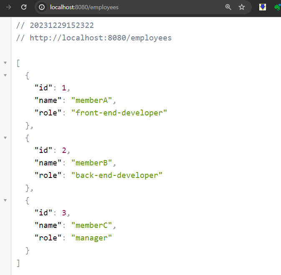The width and height of the screenshot is (281, 275).
Task: Collapse the memberC object
Action: point(5,200)
